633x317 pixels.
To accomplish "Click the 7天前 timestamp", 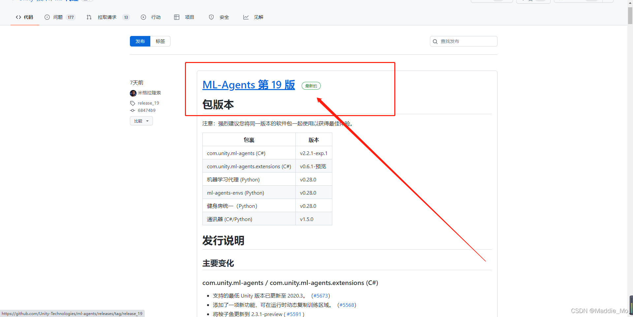I will (x=136, y=82).
